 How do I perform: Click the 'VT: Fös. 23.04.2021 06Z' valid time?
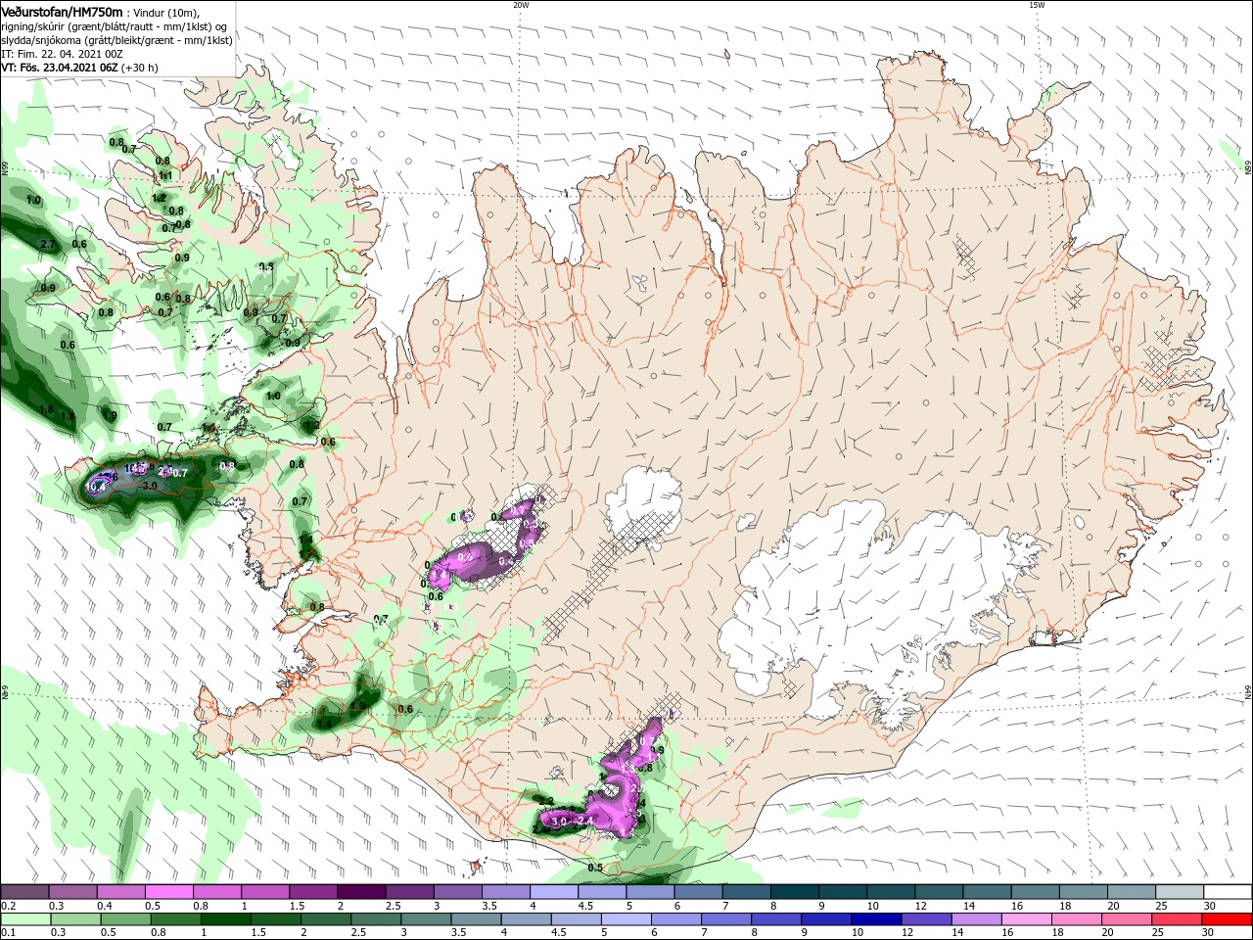[x=60, y=68]
